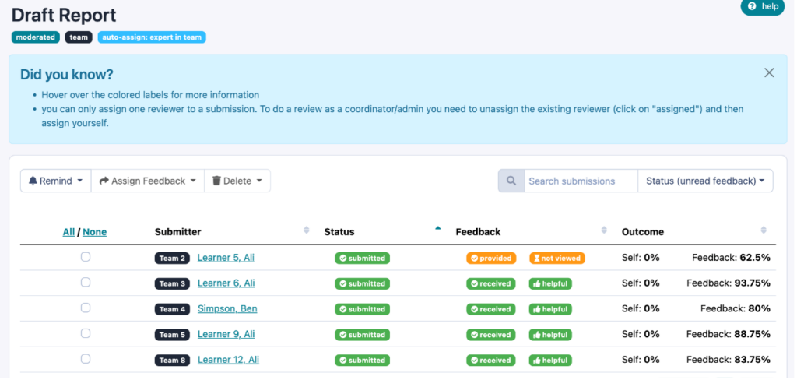Click the orange 'not viewed' label

pos(556,259)
